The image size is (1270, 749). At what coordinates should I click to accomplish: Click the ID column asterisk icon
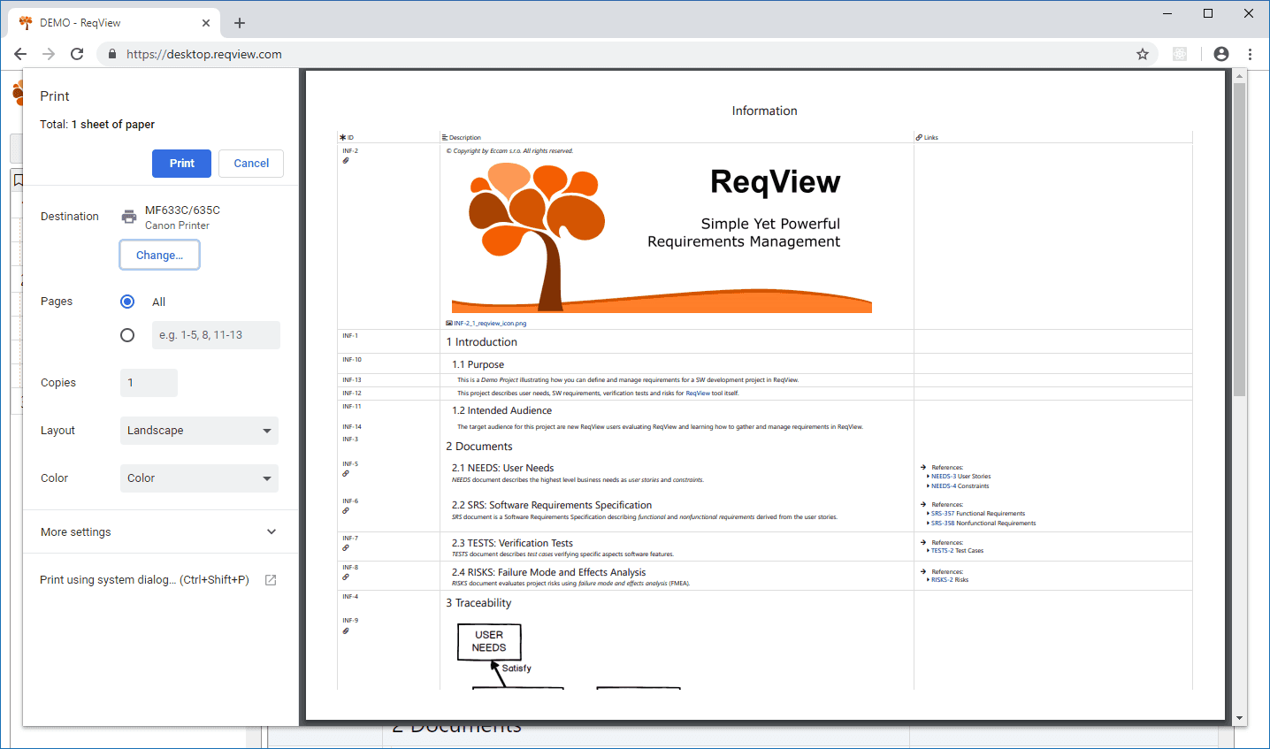[343, 137]
